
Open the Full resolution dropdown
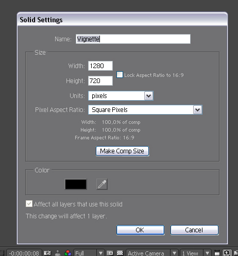click(89, 253)
